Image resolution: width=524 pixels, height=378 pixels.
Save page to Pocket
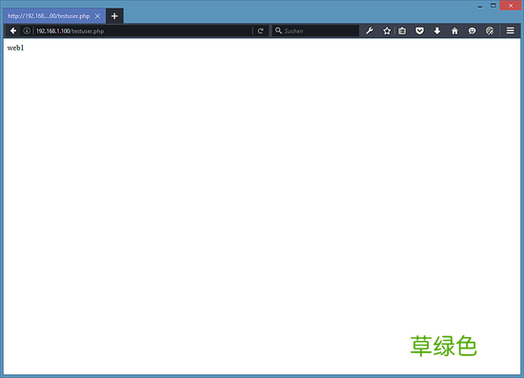(419, 30)
